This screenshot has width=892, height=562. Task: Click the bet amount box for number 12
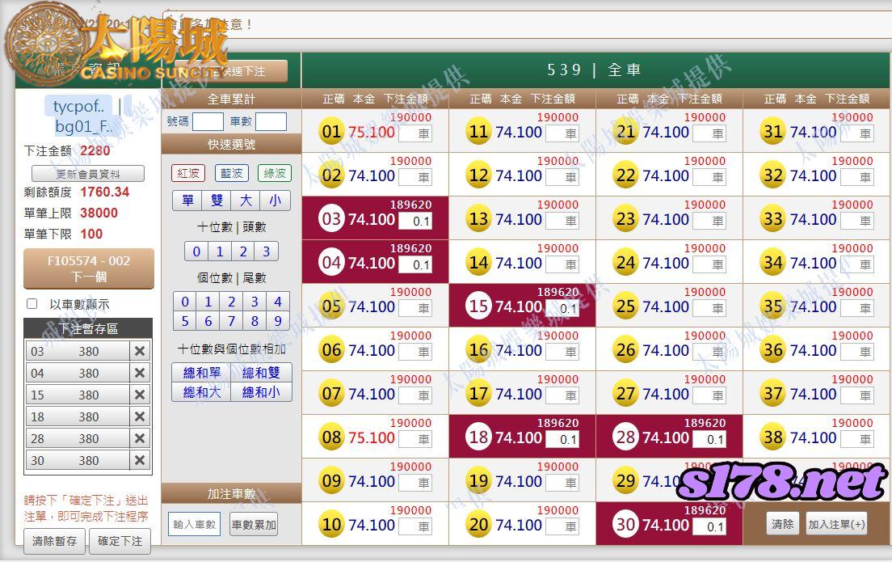click(562, 178)
